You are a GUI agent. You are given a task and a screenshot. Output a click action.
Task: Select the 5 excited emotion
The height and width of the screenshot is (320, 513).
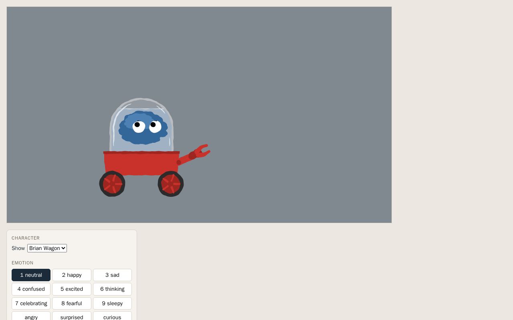(72, 289)
